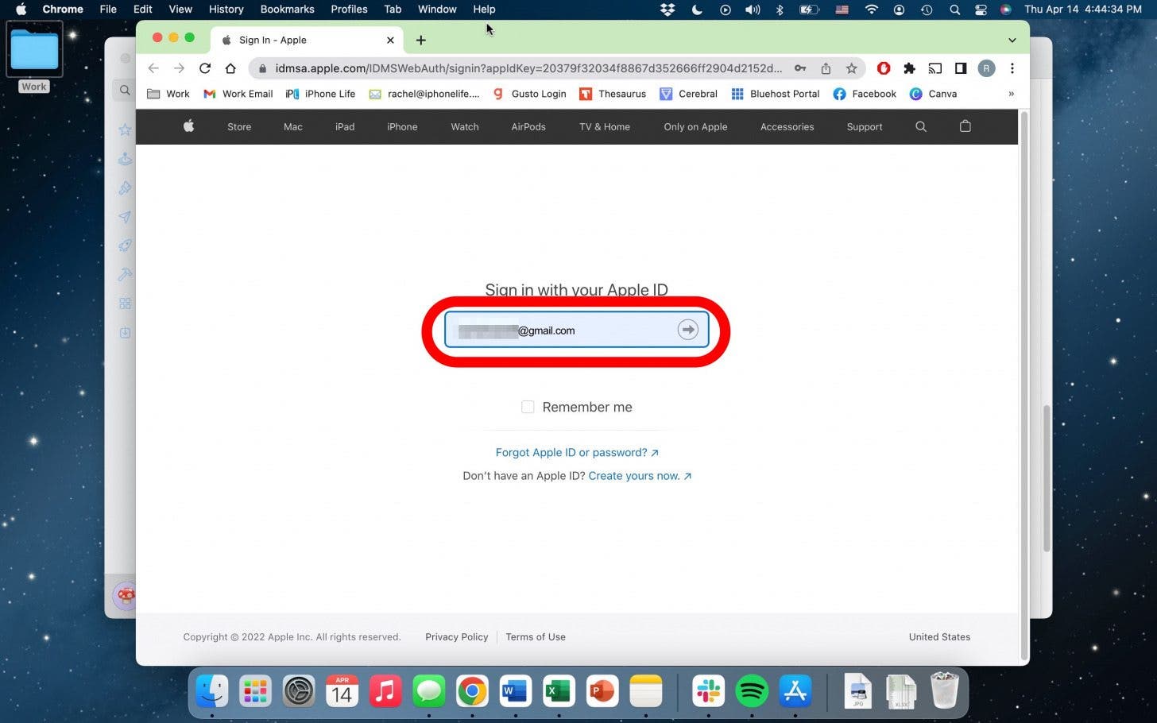Open Calendar in the Dock

pos(342,691)
